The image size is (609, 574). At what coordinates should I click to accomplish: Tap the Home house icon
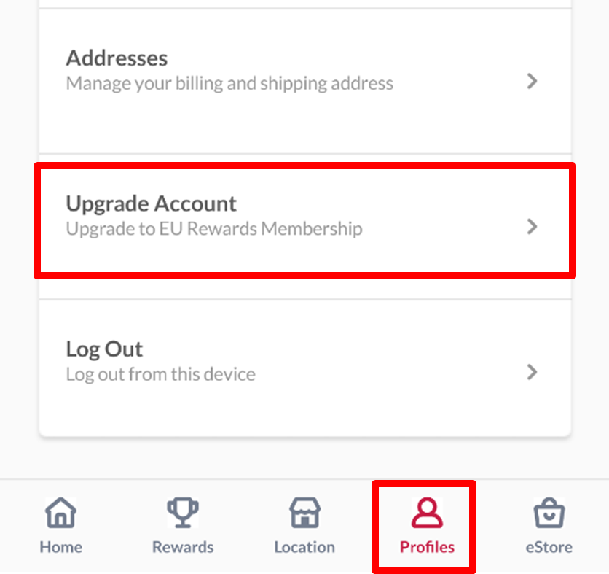click(60, 513)
